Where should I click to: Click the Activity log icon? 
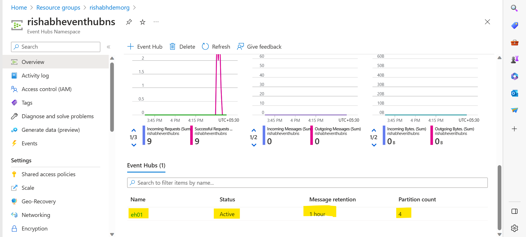click(x=14, y=76)
